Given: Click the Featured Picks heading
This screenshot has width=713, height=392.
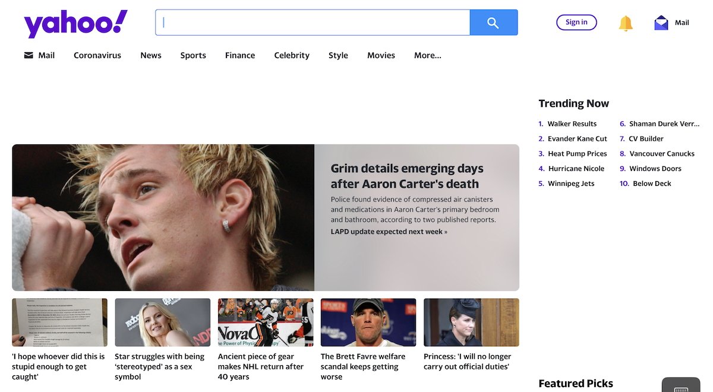Looking at the screenshot, I should tap(575, 384).
